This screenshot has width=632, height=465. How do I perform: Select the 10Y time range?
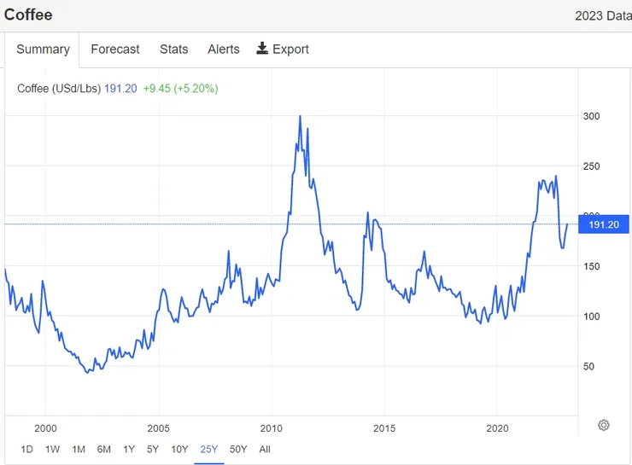(x=179, y=449)
